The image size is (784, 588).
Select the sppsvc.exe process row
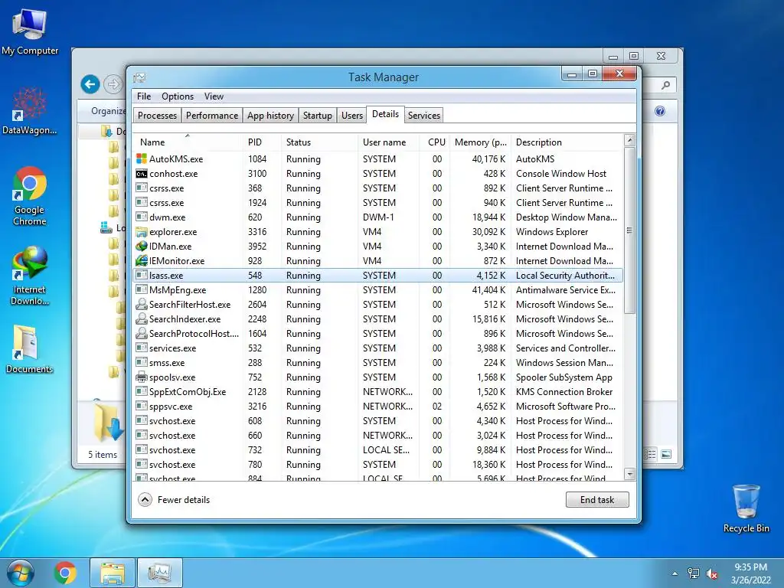point(378,407)
